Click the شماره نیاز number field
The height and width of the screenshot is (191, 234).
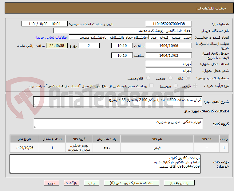click(x=169, y=24)
